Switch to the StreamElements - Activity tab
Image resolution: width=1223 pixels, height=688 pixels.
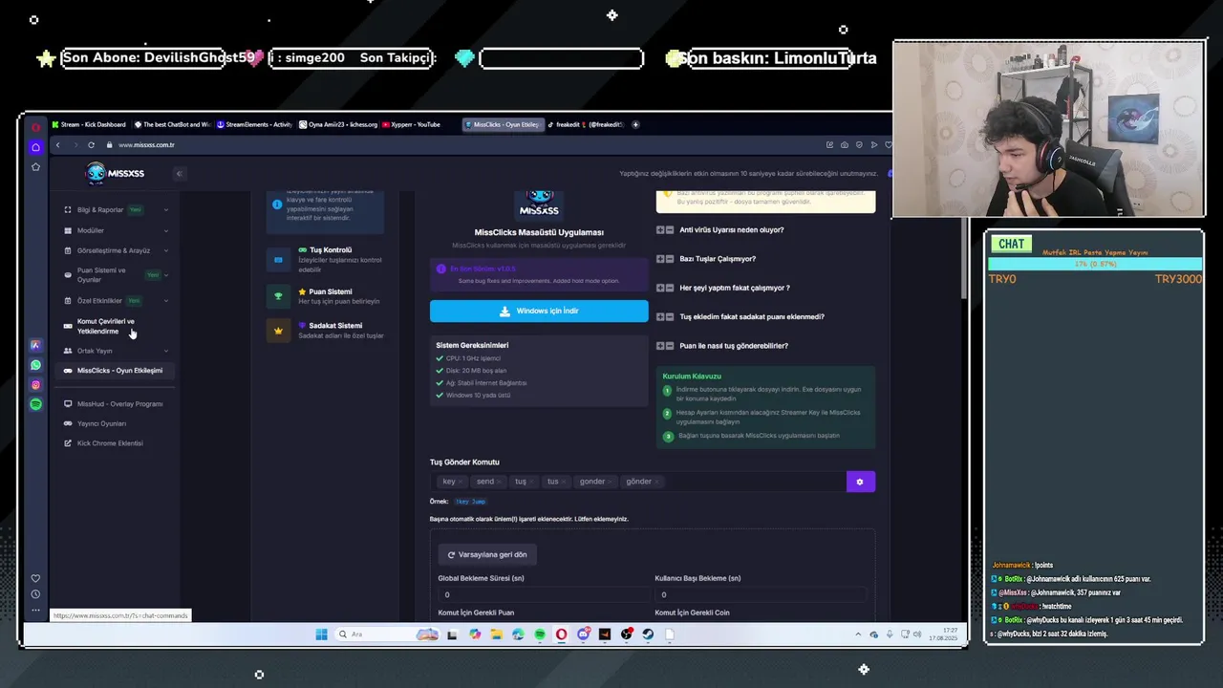(255, 124)
